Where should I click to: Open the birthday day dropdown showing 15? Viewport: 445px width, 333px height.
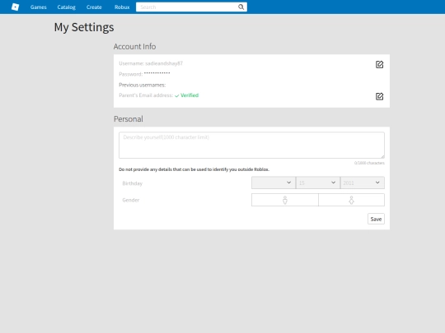click(318, 183)
